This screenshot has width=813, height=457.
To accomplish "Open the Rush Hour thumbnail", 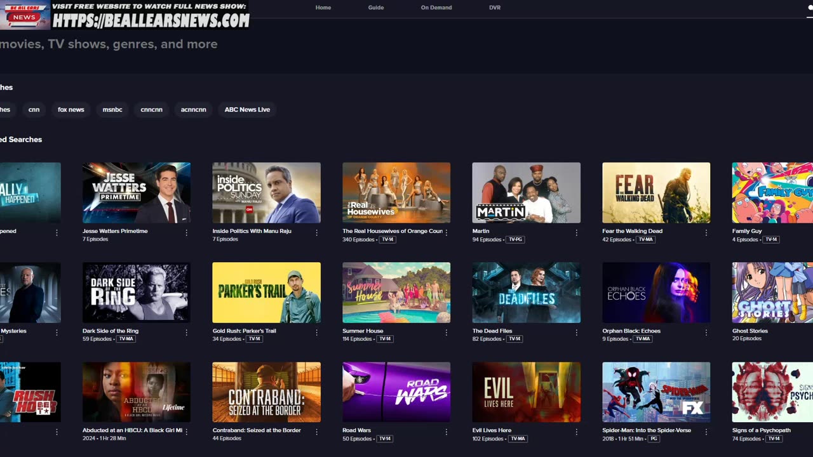I will click(x=30, y=392).
